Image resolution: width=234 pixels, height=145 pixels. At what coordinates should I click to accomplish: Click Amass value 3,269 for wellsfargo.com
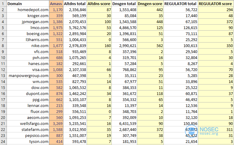point(56,123)
